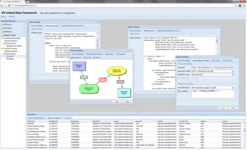Close the Objects with location results tab via x
This screenshot has width=247, height=150.
45,118
